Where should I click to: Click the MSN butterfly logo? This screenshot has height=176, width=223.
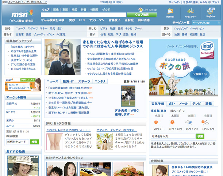pyautogui.click(x=22, y=14)
